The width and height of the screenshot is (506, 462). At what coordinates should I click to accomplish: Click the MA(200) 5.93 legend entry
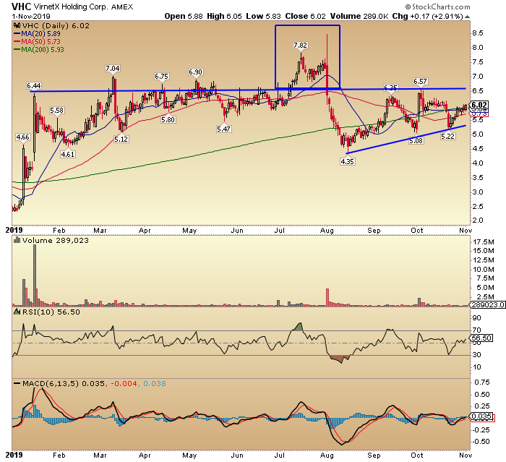tap(39, 50)
